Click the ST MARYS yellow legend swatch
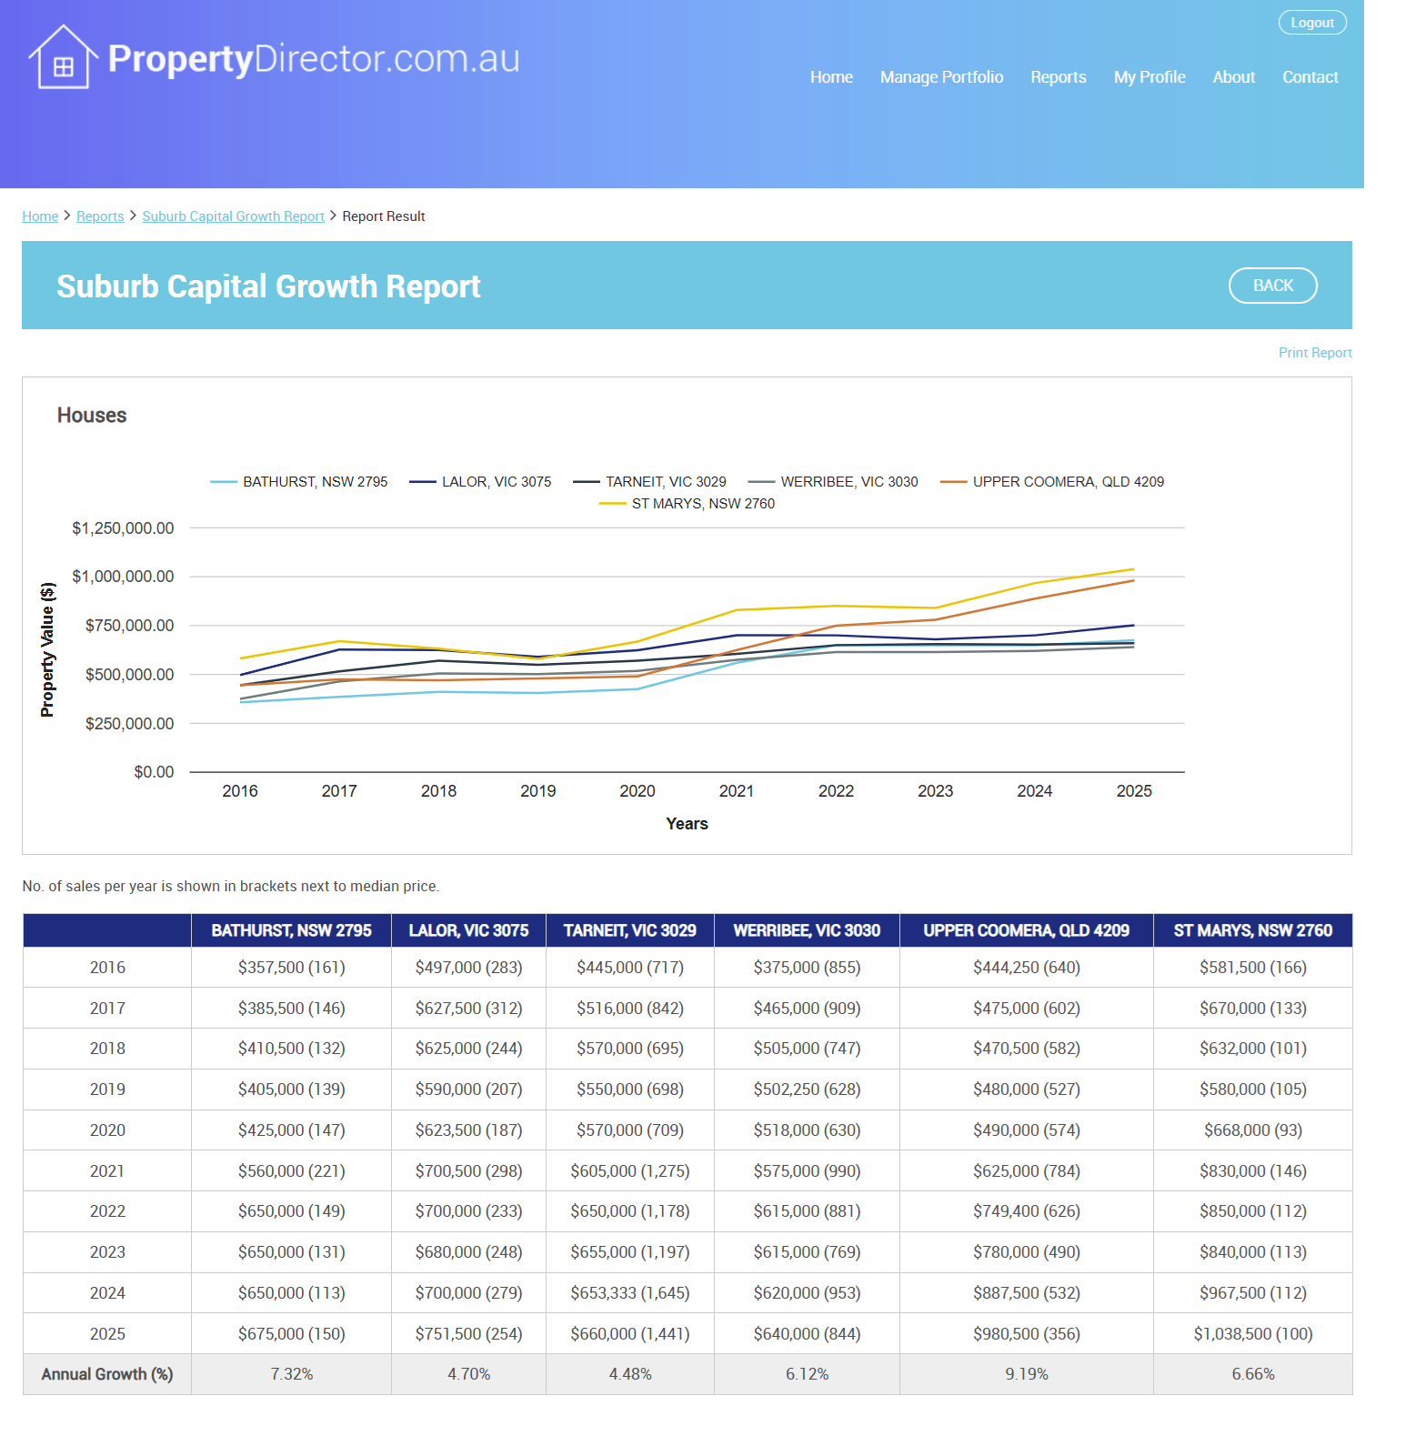The image size is (1405, 1456). point(613,504)
